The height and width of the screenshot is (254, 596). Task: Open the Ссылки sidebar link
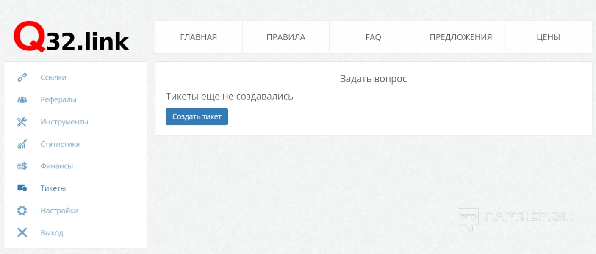[53, 77]
